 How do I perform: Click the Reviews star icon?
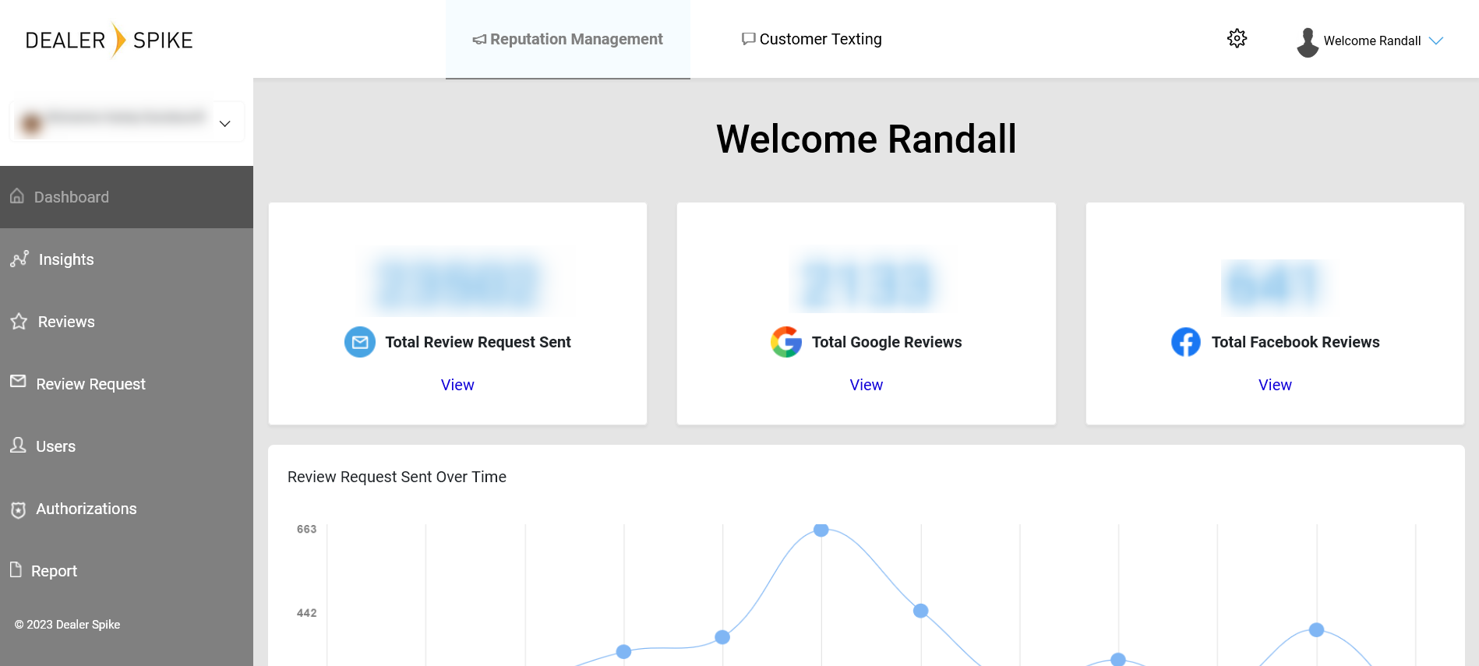[19, 321]
